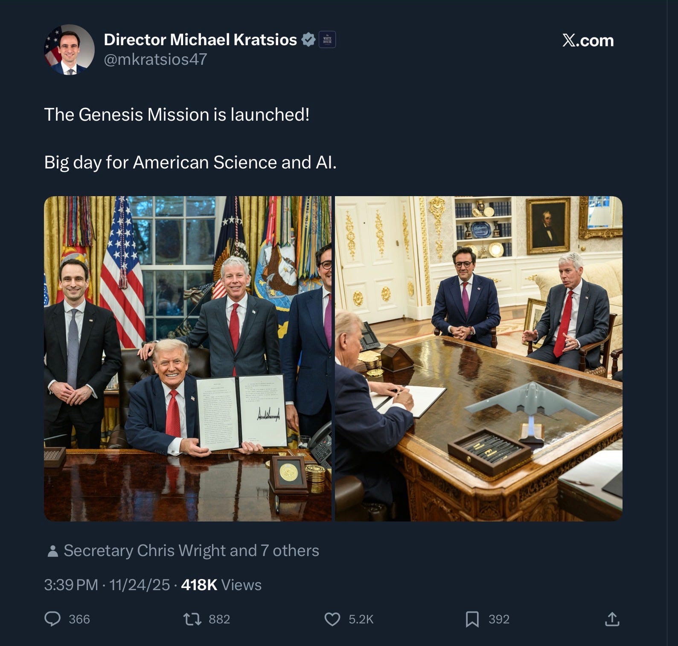Open the left photo with signed document
The image size is (678, 646).
188,359
